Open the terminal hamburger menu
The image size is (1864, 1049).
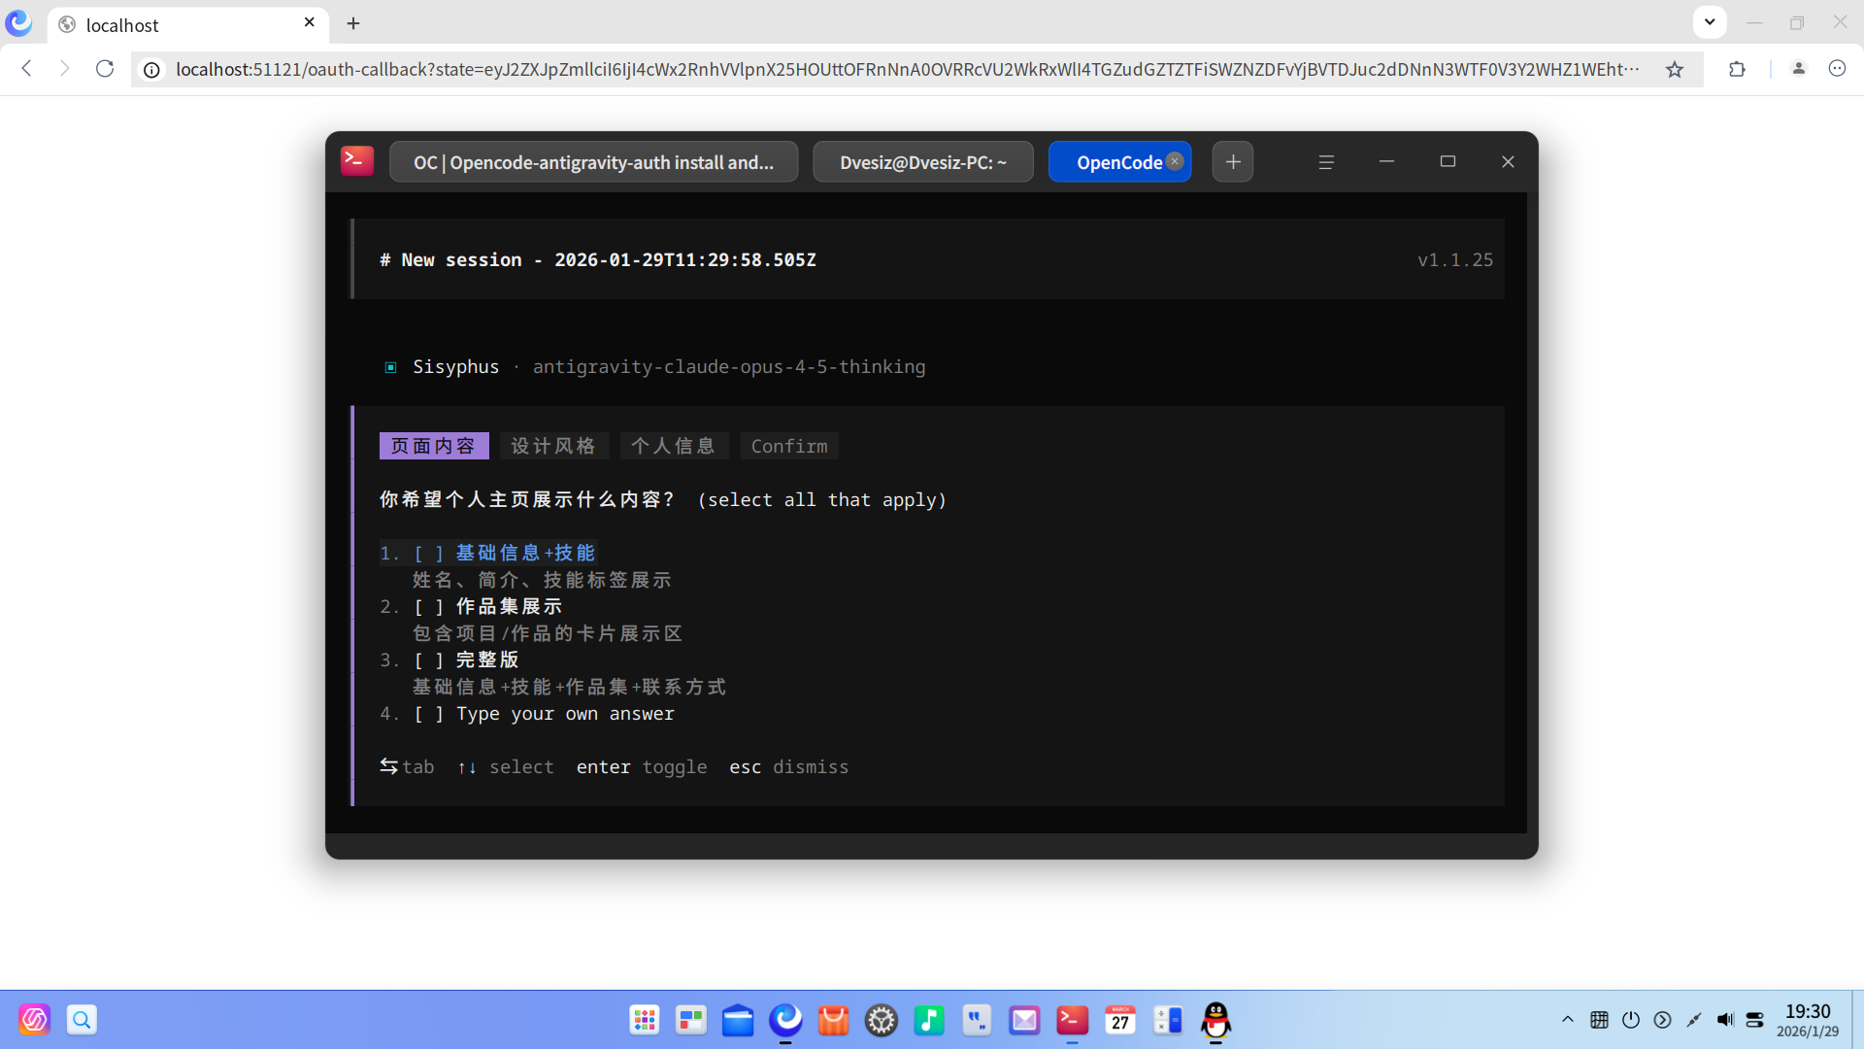pyautogui.click(x=1326, y=161)
